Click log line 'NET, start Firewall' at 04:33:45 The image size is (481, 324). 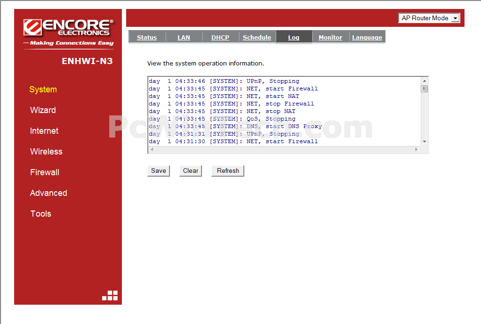(x=233, y=89)
